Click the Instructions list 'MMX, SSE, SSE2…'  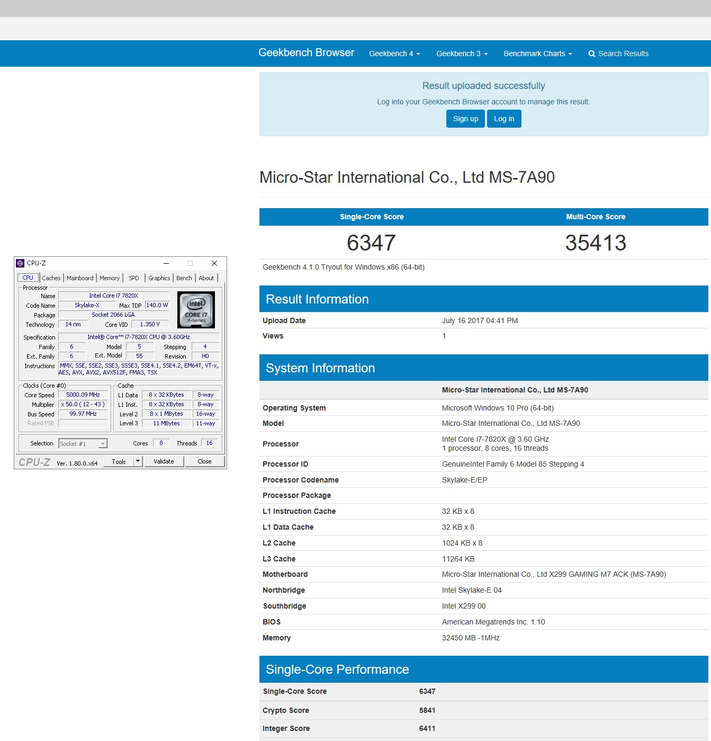point(139,369)
